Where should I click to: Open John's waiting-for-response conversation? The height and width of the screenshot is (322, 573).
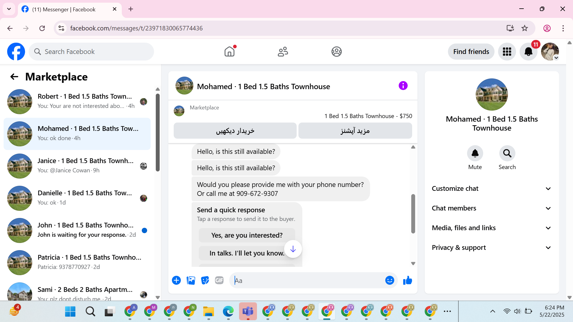(77, 230)
